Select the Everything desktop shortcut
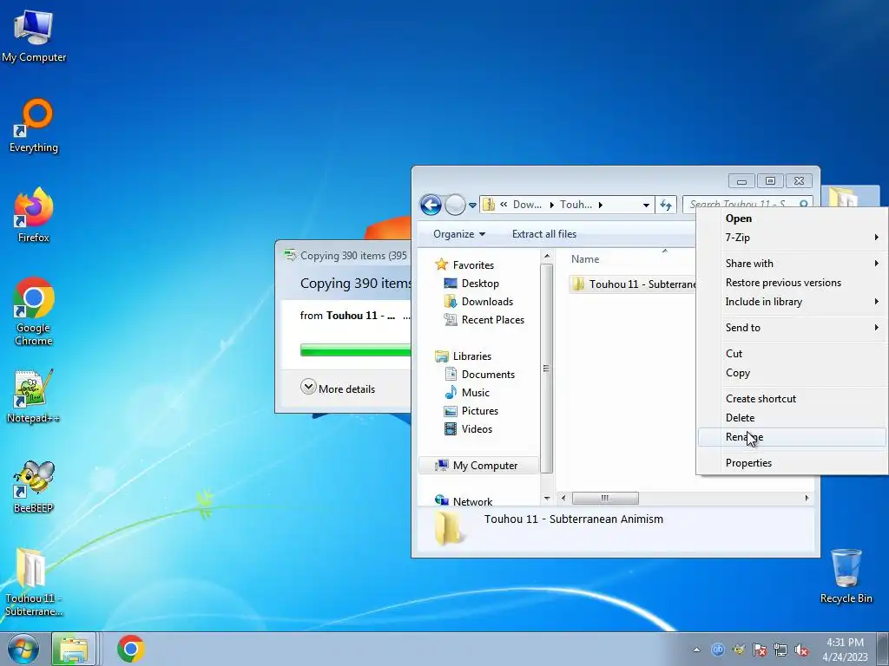Screen dimensions: 889x666 click(34, 126)
